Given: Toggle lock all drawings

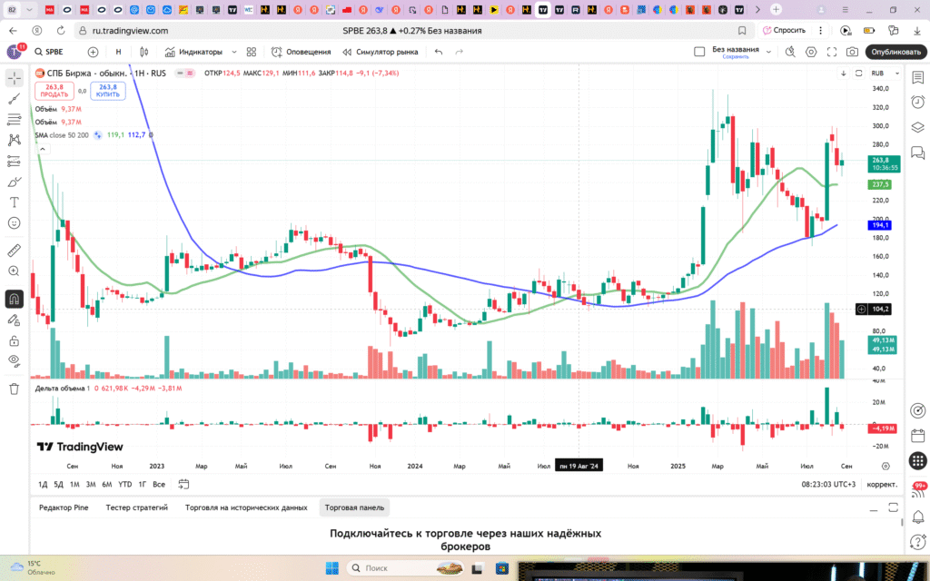Looking at the screenshot, I should click(15, 341).
